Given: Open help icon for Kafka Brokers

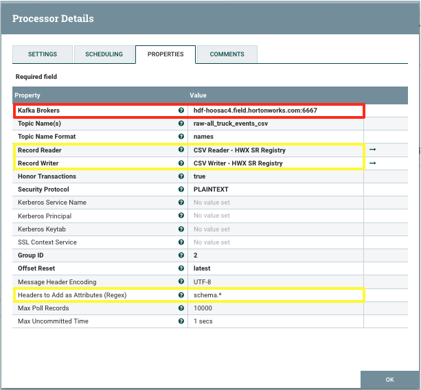Looking at the screenshot, I should [x=181, y=111].
